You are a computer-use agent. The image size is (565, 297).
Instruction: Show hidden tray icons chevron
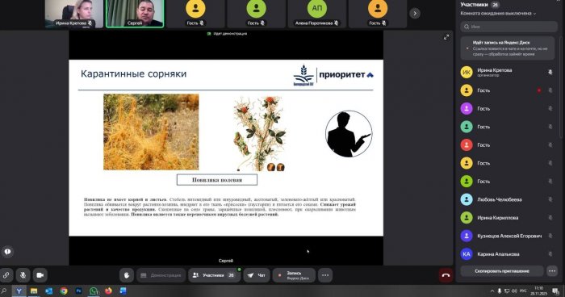point(492,291)
